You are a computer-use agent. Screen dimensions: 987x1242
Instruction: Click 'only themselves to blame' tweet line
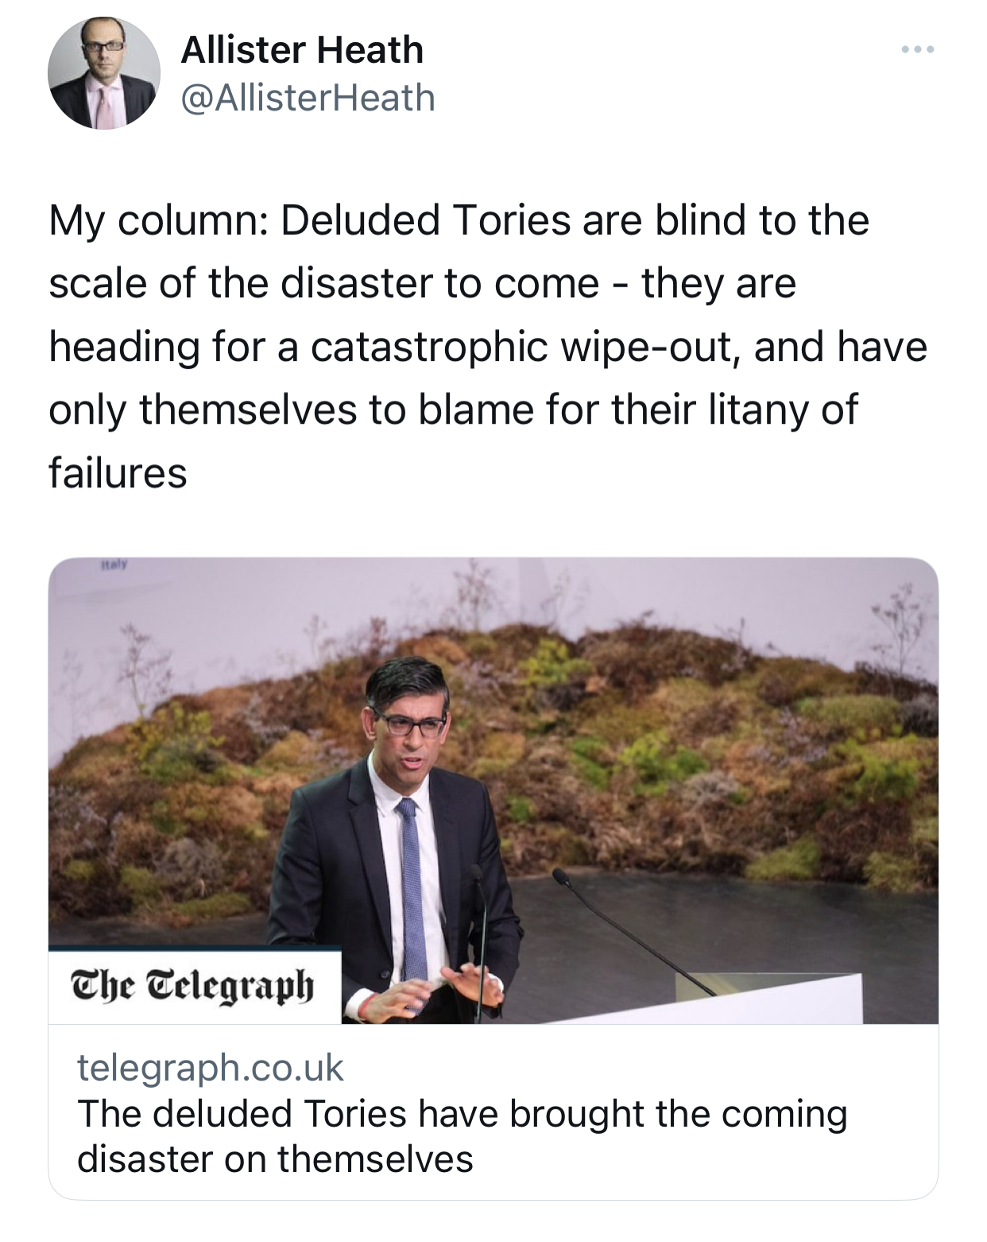coord(453,409)
